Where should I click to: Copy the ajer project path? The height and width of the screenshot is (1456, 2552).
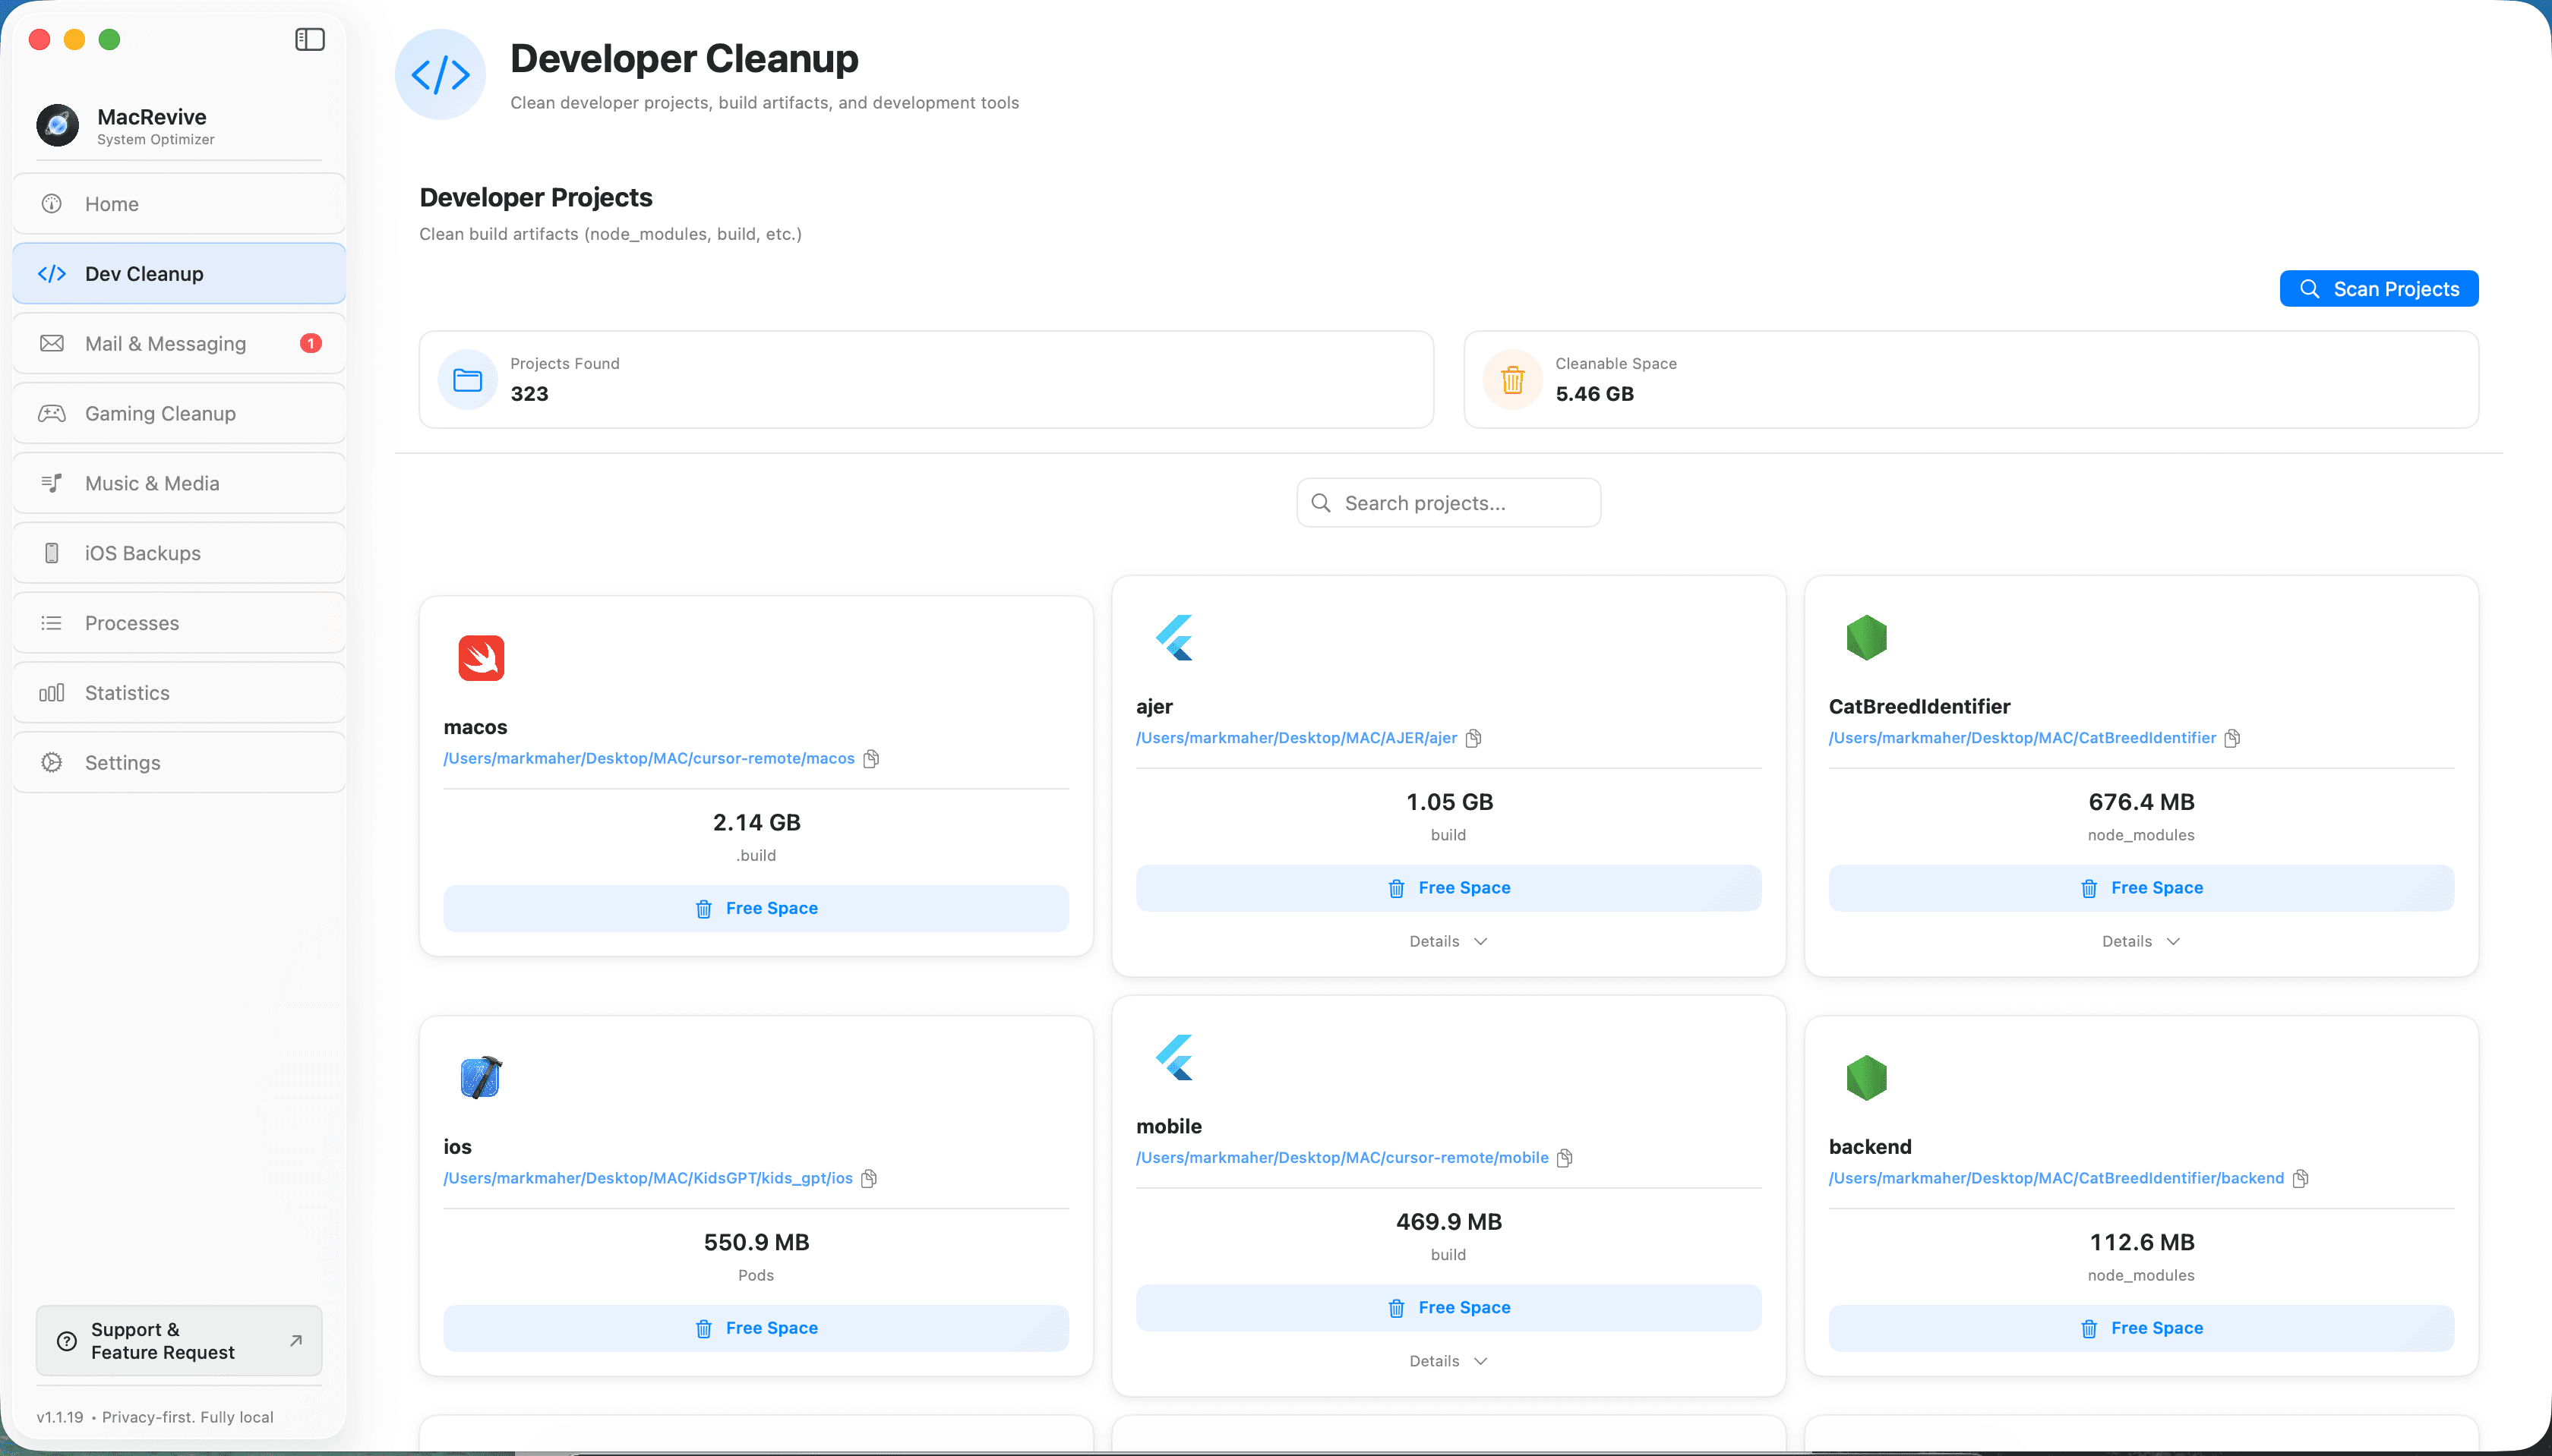click(1473, 738)
